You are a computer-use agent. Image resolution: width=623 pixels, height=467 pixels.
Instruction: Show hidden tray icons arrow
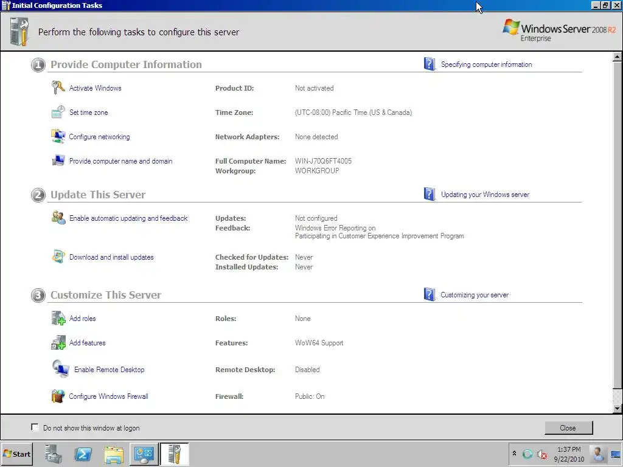coord(514,454)
